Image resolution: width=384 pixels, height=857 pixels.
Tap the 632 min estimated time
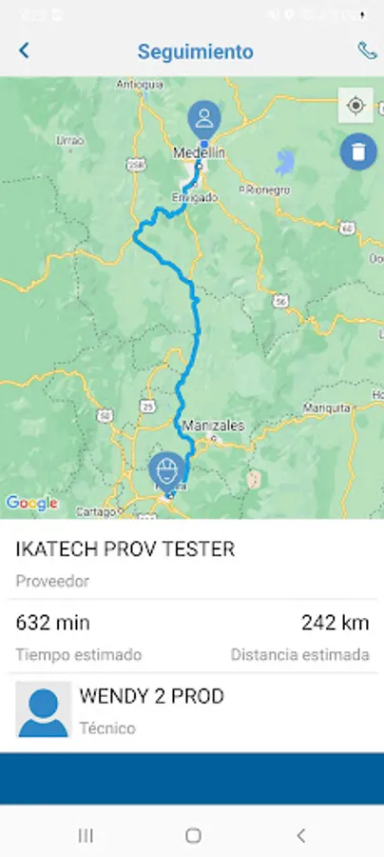53,623
